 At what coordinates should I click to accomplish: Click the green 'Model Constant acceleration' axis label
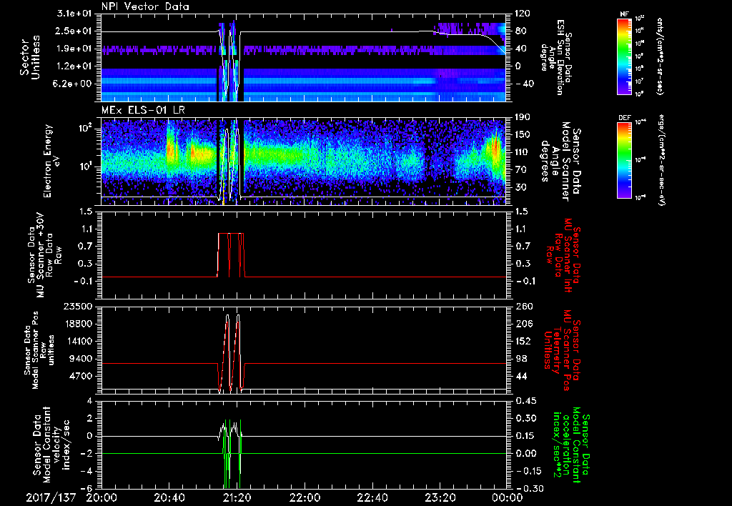coord(570,445)
